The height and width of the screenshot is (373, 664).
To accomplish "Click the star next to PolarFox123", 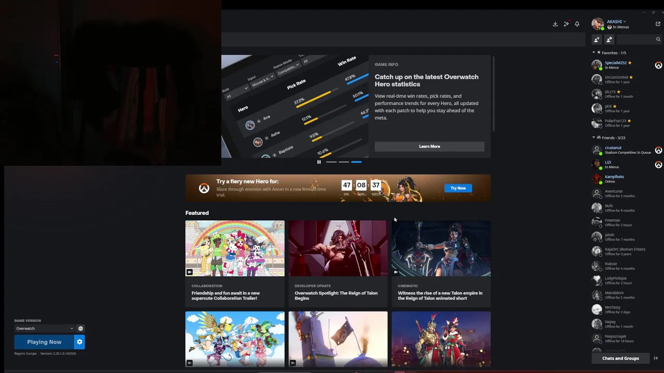I will pos(629,121).
